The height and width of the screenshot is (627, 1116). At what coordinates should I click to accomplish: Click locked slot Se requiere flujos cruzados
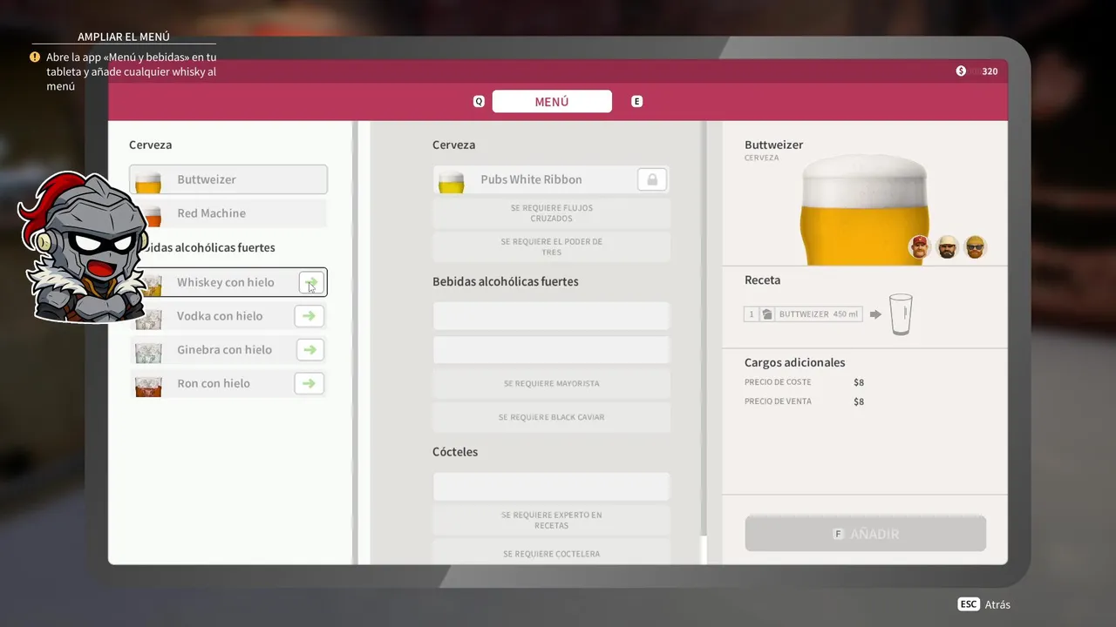point(551,213)
